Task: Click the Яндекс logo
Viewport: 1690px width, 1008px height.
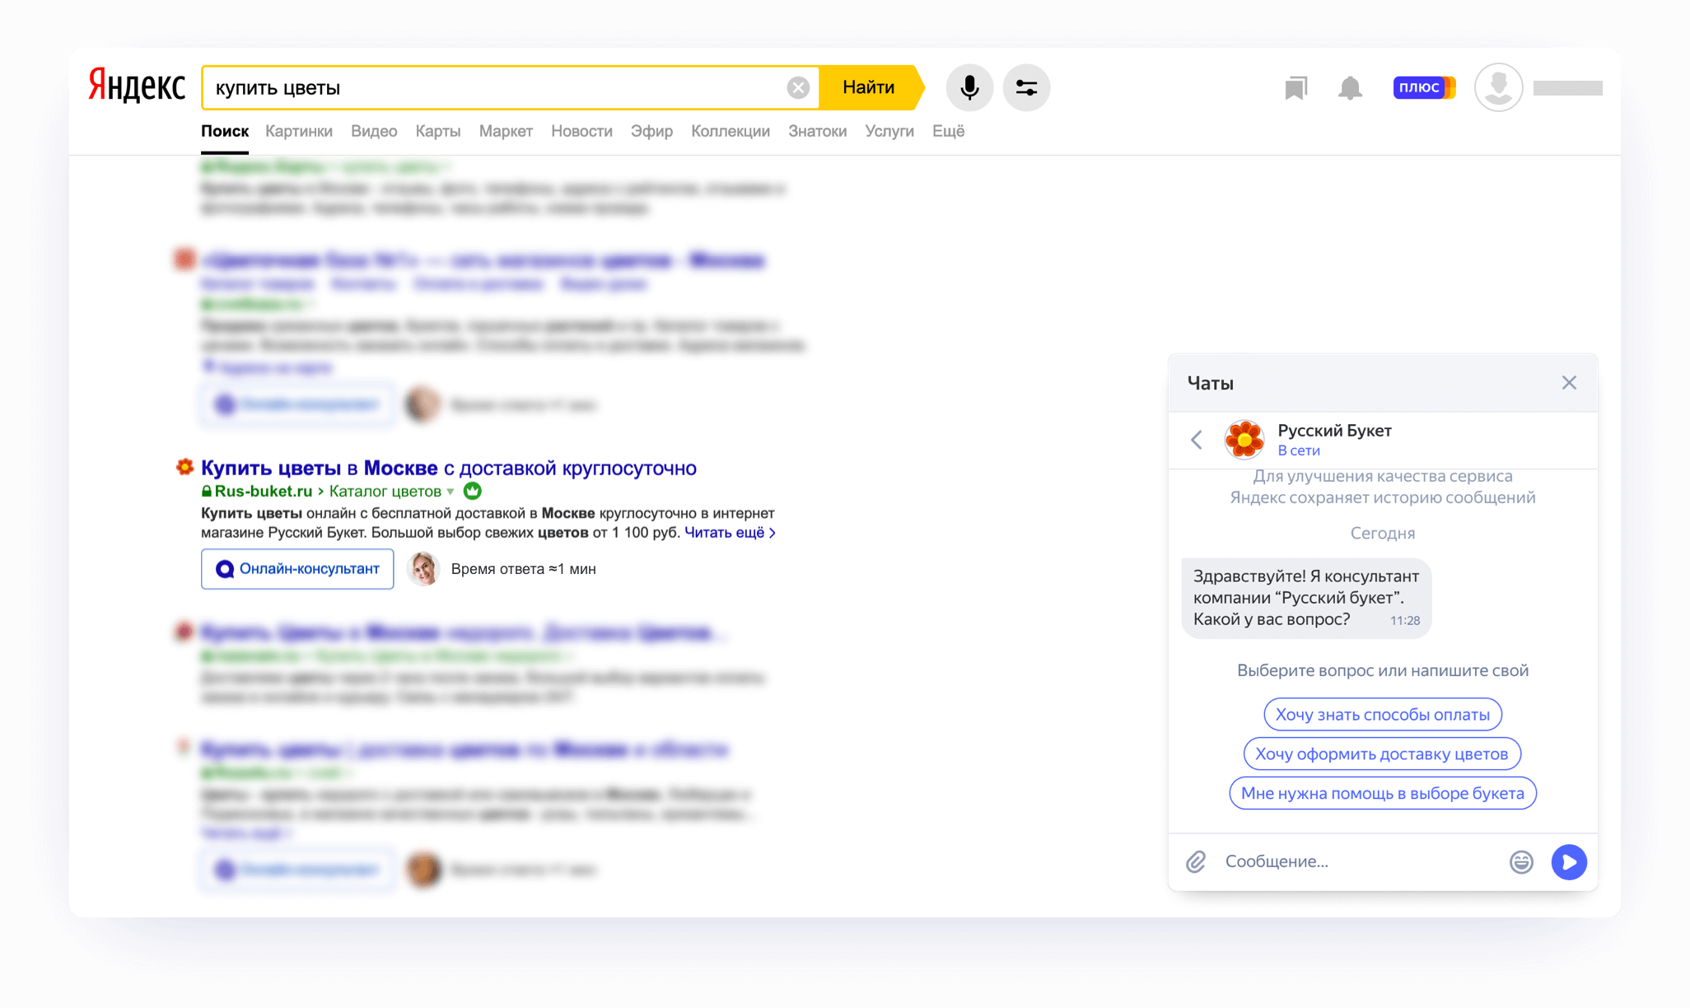Action: click(x=137, y=86)
